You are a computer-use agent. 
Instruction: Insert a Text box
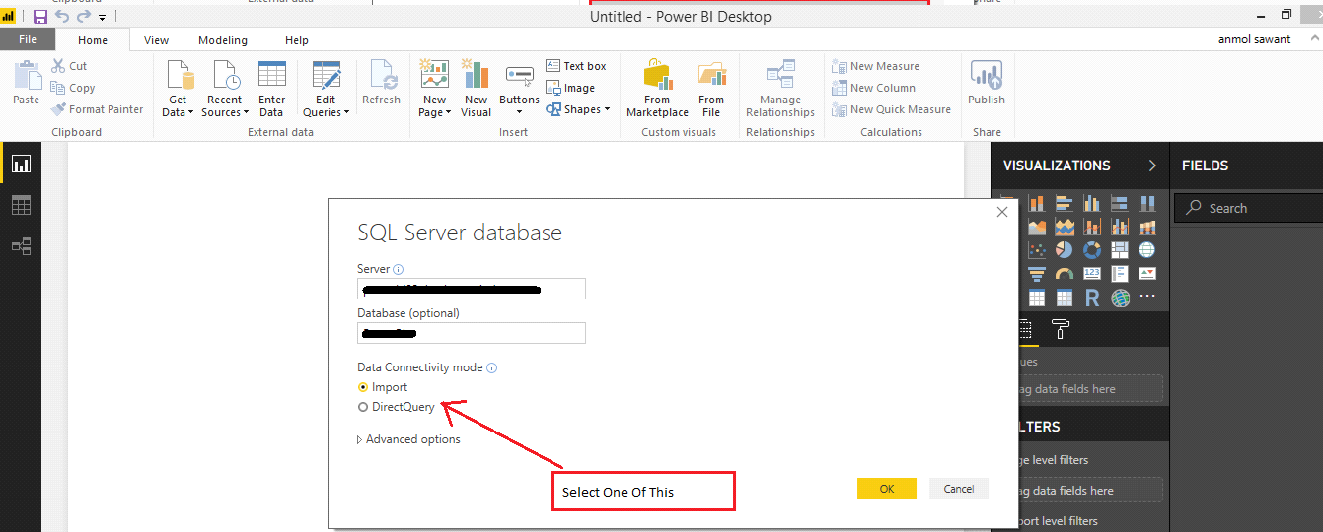point(576,66)
